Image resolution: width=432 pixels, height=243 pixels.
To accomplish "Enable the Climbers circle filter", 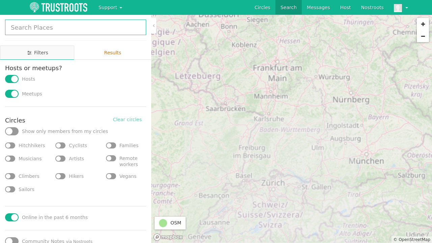I will pyautogui.click(x=10, y=176).
